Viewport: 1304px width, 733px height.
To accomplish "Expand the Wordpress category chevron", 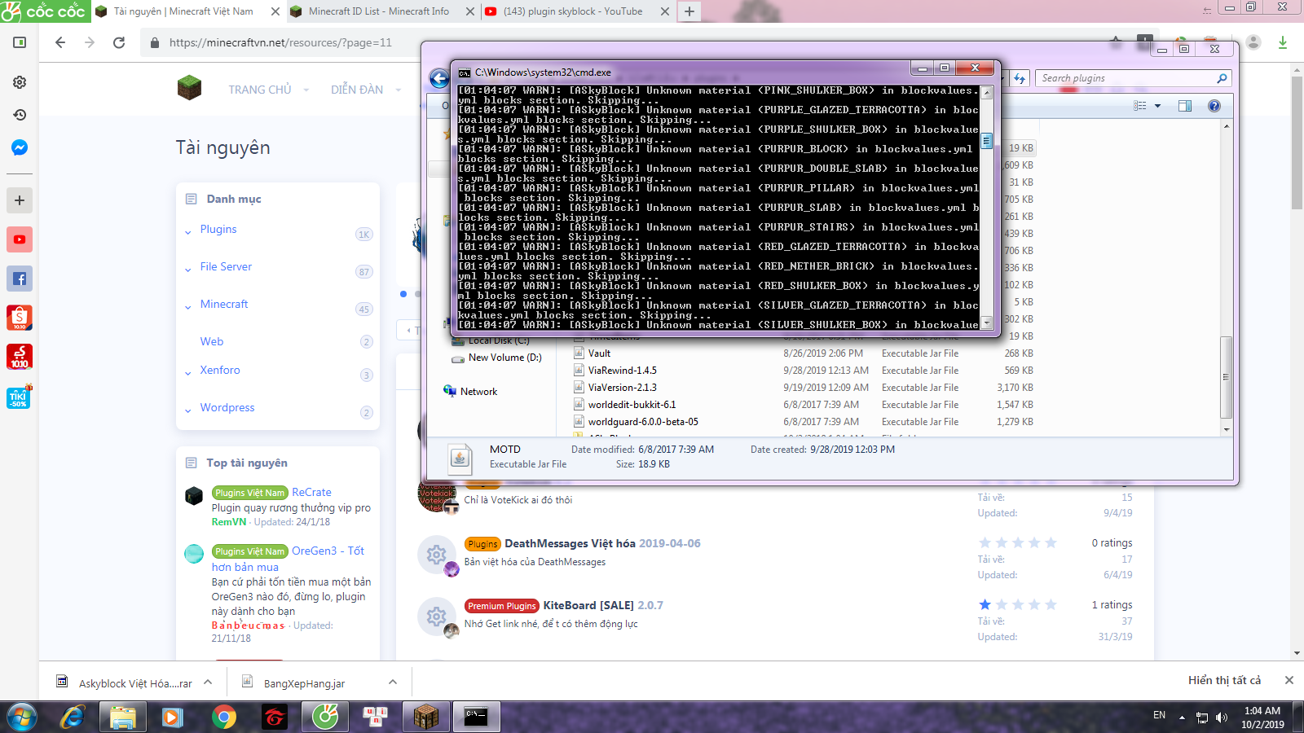I will [x=188, y=411].
